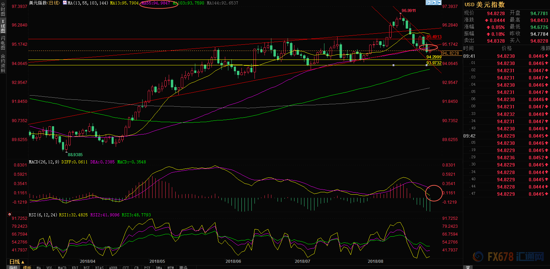The width and height of the screenshot is (550, 269).
Task: Click the 更多 (more indicators) button
Action: (183, 267)
